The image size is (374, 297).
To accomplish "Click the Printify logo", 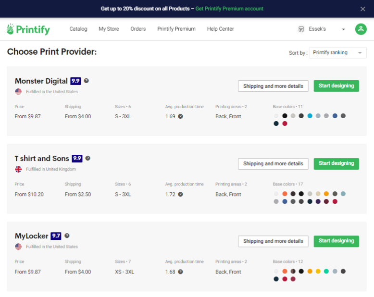I will click(28, 29).
